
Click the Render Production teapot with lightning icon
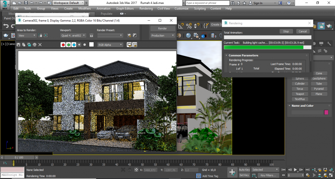tap(329, 26)
